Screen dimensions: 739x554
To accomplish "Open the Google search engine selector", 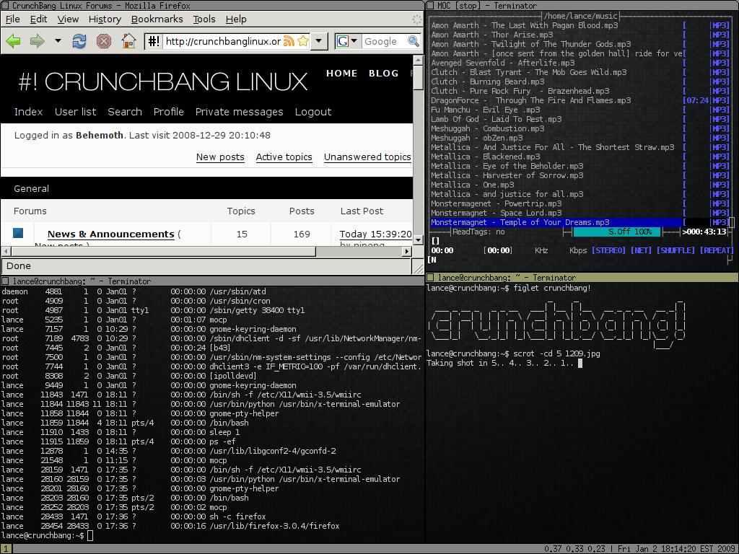I will pyautogui.click(x=347, y=41).
